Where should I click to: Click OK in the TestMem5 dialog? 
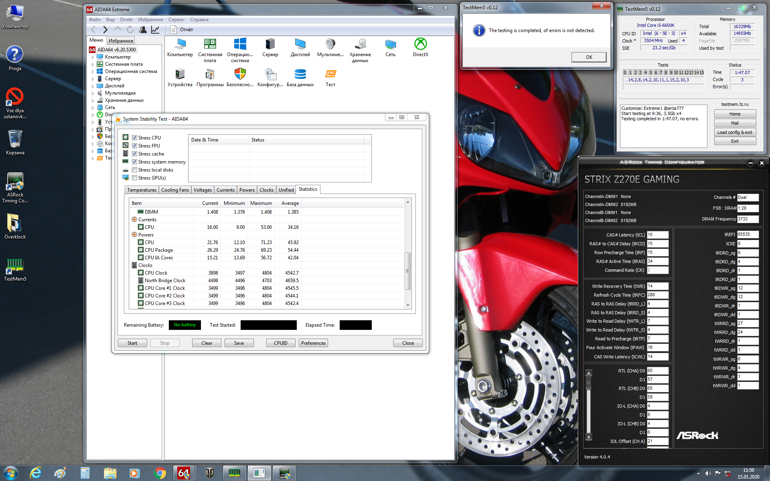click(x=588, y=57)
